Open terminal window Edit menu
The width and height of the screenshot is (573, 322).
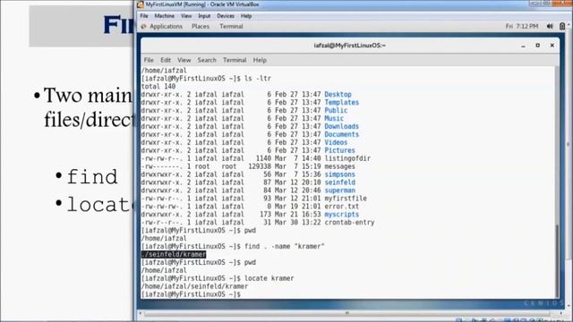(166, 60)
